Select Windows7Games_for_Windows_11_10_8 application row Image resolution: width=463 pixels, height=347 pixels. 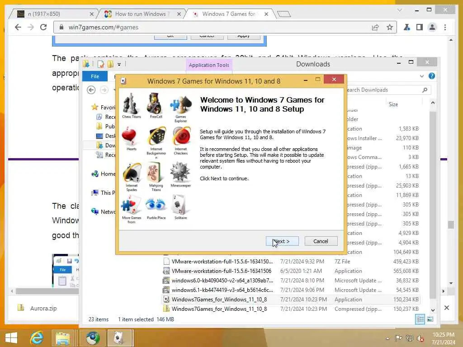(291, 299)
